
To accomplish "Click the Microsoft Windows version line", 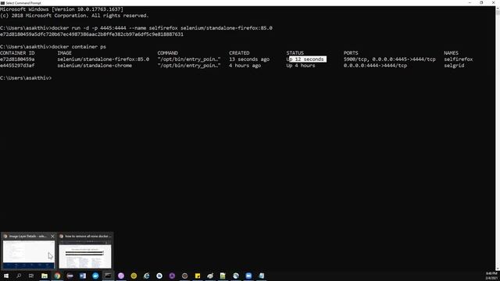I will click(62, 9).
